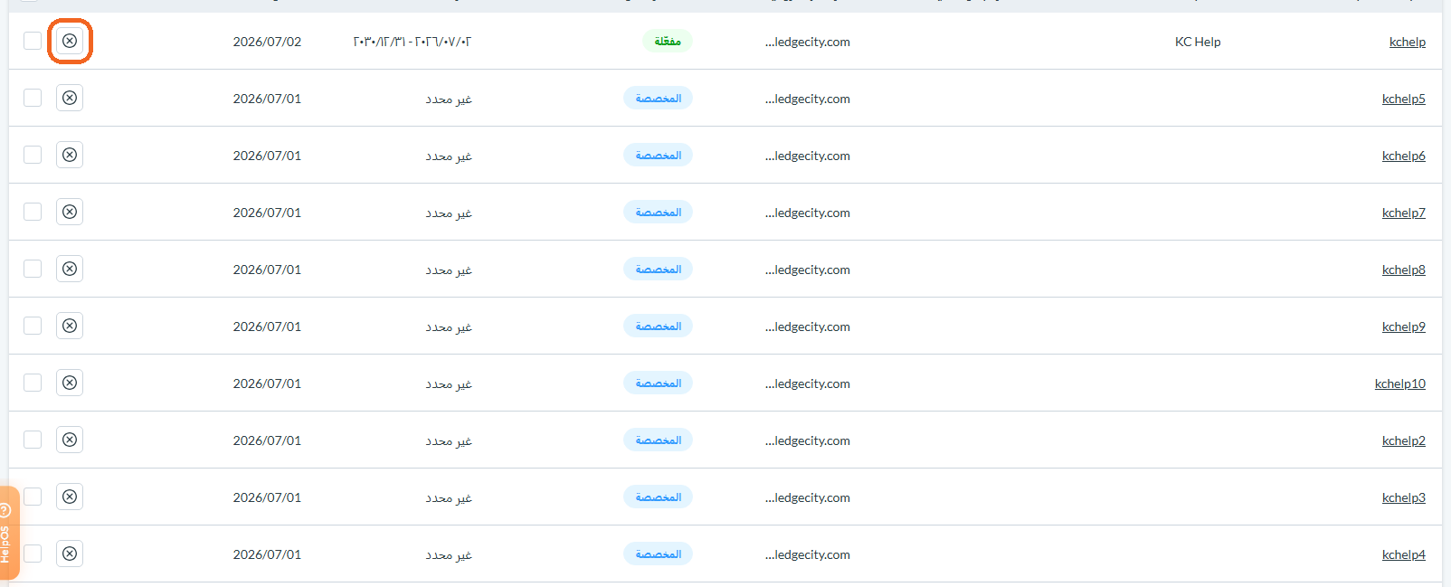Click the remove icon for kchelp2
1451x587 pixels.
[70, 440]
